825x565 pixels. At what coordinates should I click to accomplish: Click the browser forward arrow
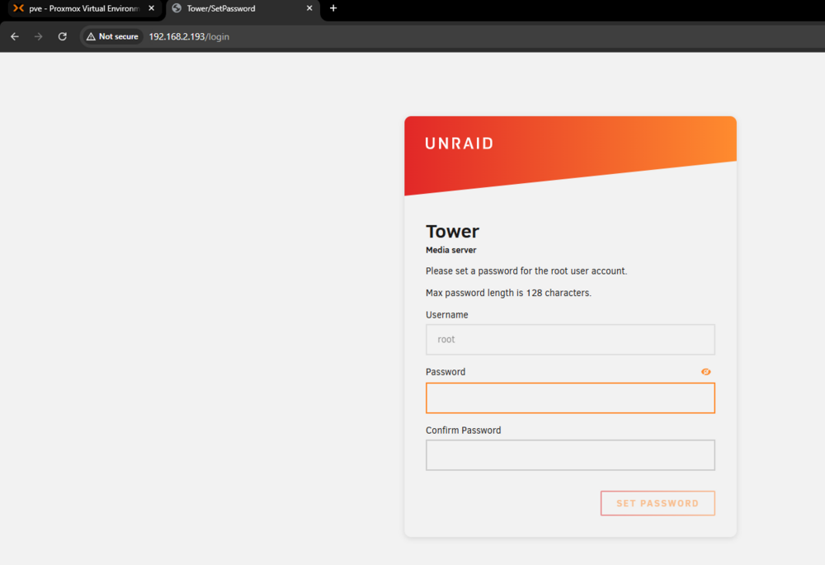click(x=39, y=37)
